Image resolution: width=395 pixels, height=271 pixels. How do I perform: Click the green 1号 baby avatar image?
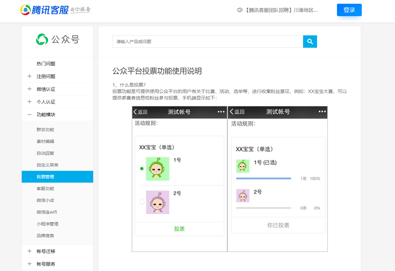(158, 169)
